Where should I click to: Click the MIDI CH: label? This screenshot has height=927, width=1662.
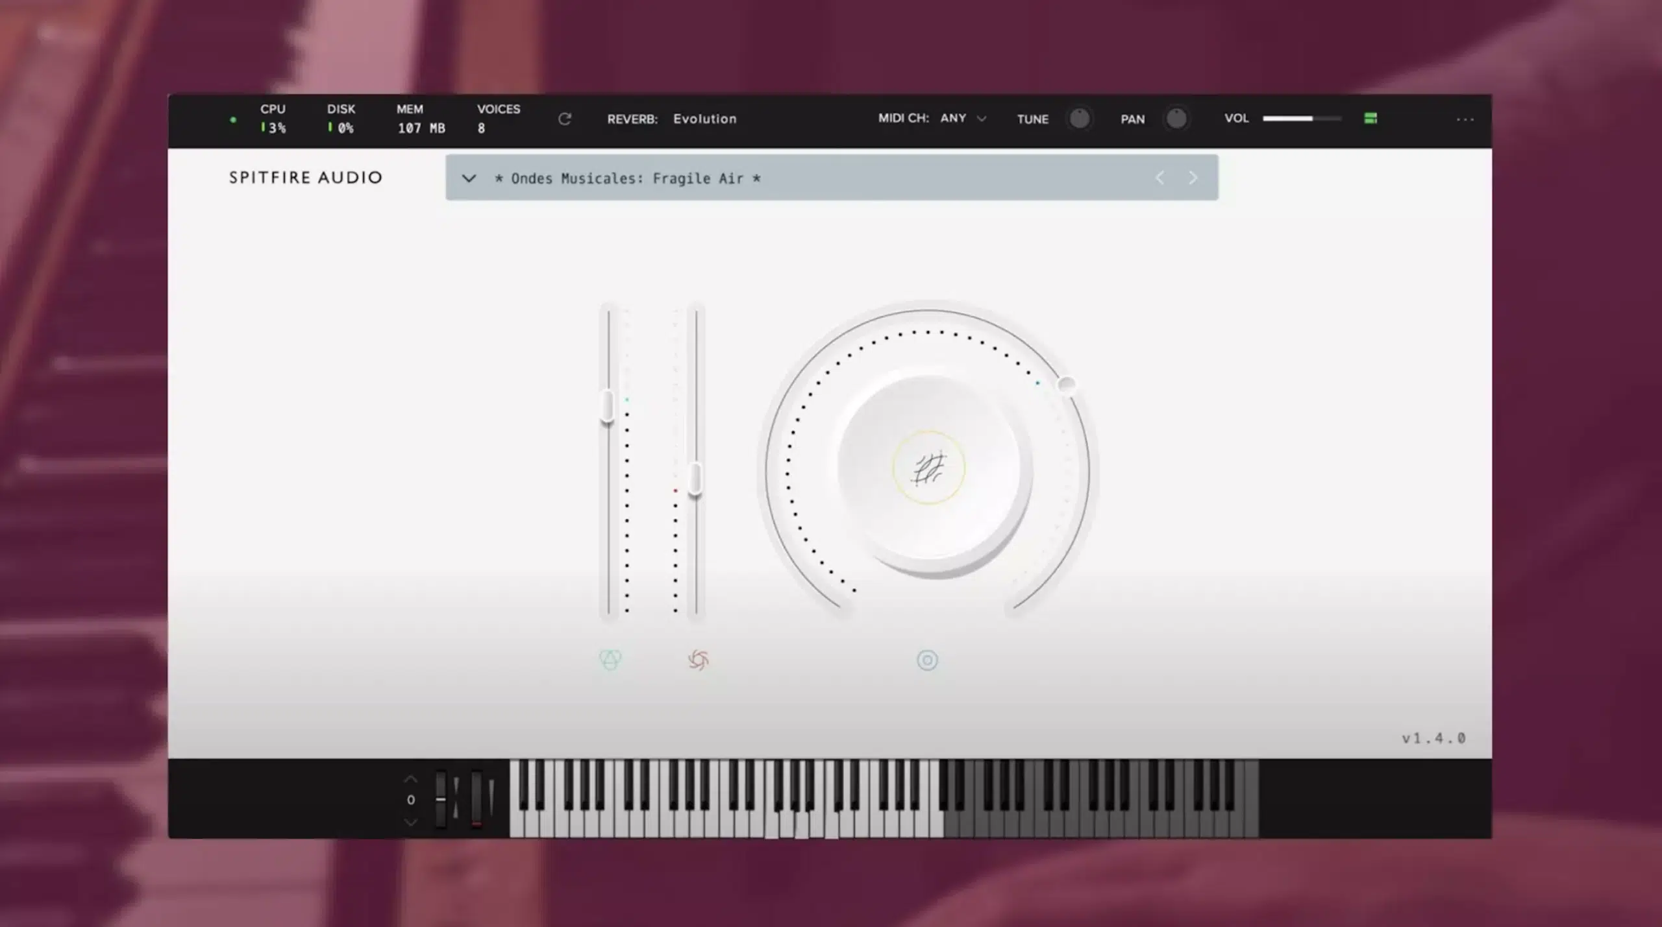pyautogui.click(x=903, y=118)
